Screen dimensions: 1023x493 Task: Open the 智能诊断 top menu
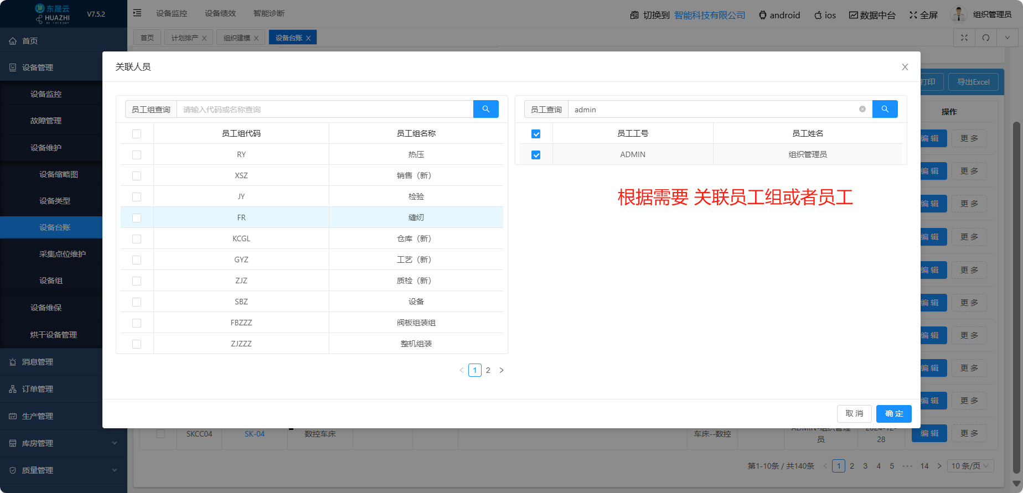pyautogui.click(x=269, y=13)
